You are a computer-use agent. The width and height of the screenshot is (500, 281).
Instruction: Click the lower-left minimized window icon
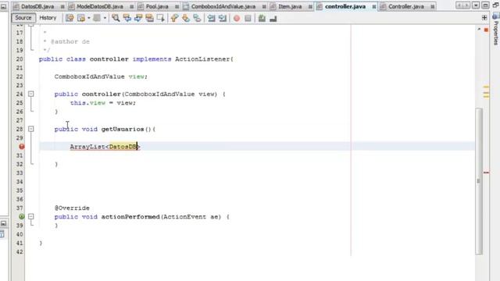pyautogui.click(x=3, y=224)
